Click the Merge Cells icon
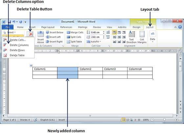This screenshot has width=184, height=133. 68,32
